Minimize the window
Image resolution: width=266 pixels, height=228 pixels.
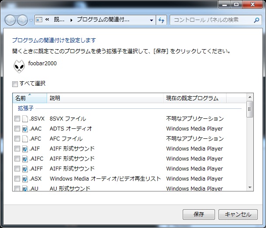tap(225, 5)
